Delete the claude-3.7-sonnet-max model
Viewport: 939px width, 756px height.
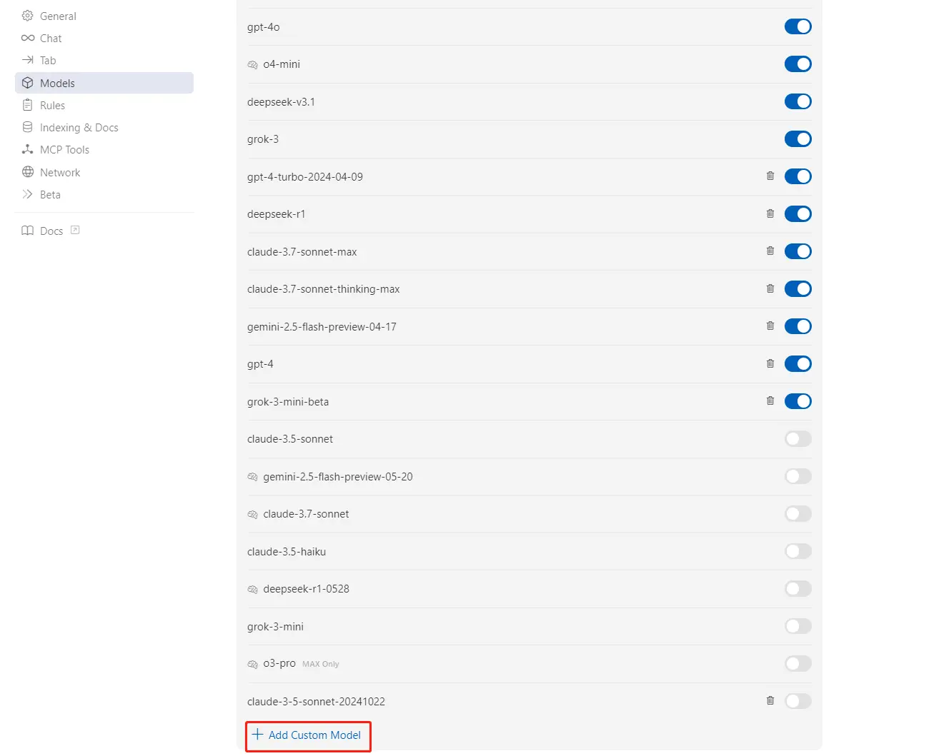[x=770, y=251]
